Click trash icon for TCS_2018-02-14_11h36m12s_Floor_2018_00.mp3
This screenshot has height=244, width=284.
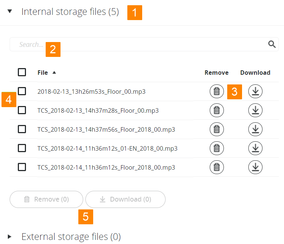pos(217,167)
